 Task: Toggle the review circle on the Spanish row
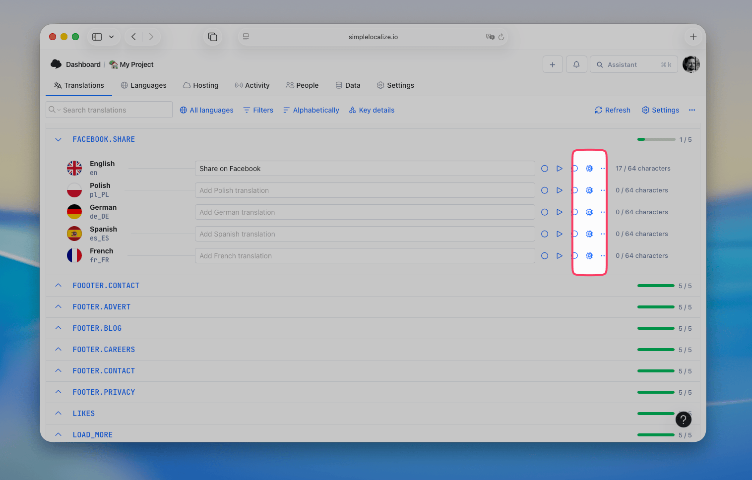574,234
